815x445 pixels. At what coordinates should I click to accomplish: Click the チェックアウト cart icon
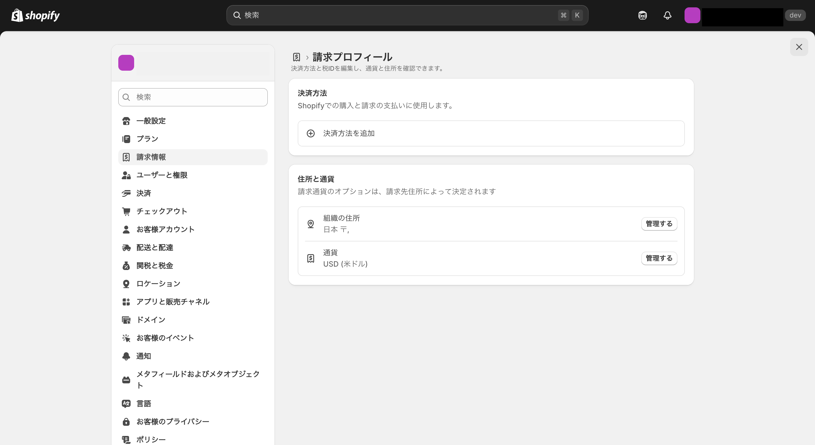126,211
